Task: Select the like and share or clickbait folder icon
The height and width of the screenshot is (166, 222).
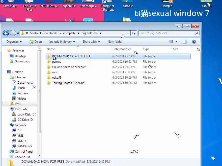Action: click(x=49, y=67)
